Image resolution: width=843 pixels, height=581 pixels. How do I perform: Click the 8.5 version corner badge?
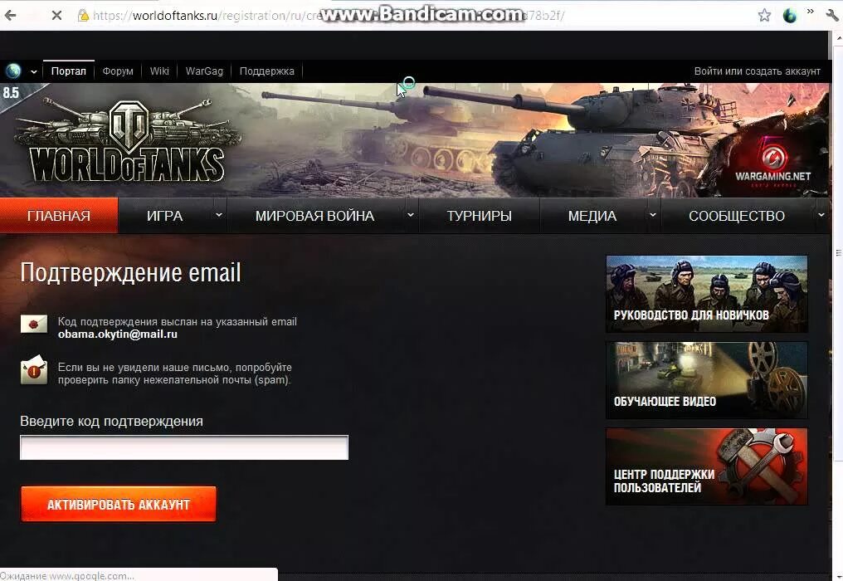click(x=12, y=94)
